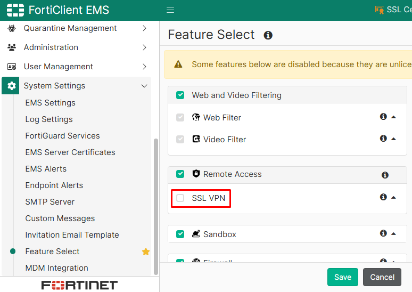Uncheck the Remote Access checkbox
Image resolution: width=412 pixels, height=292 pixels.
click(x=180, y=174)
